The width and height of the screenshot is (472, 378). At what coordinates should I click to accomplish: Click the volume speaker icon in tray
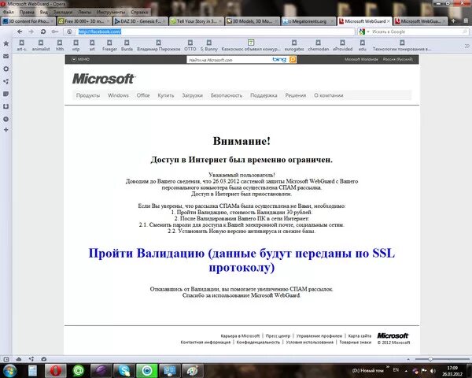433,370
